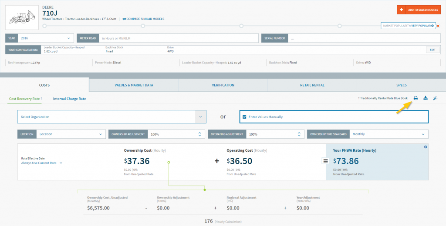Switch to the Costs tab

pyautogui.click(x=44, y=85)
